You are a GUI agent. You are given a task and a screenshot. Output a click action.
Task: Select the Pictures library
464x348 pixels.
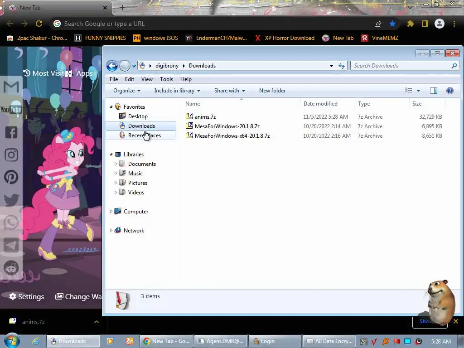point(138,183)
